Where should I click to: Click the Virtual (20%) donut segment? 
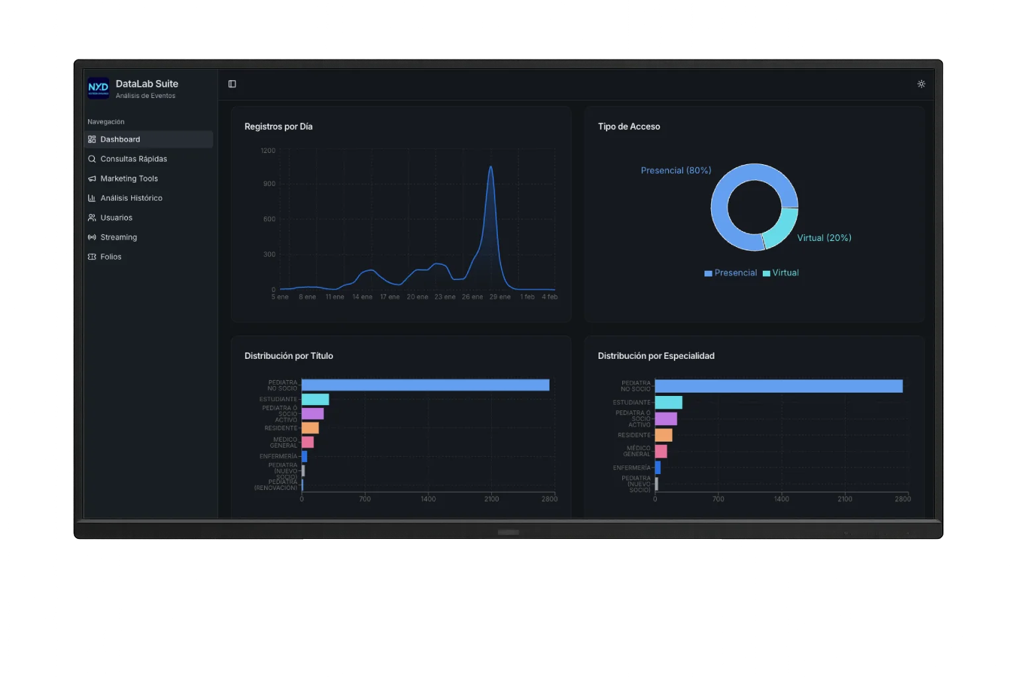783,228
